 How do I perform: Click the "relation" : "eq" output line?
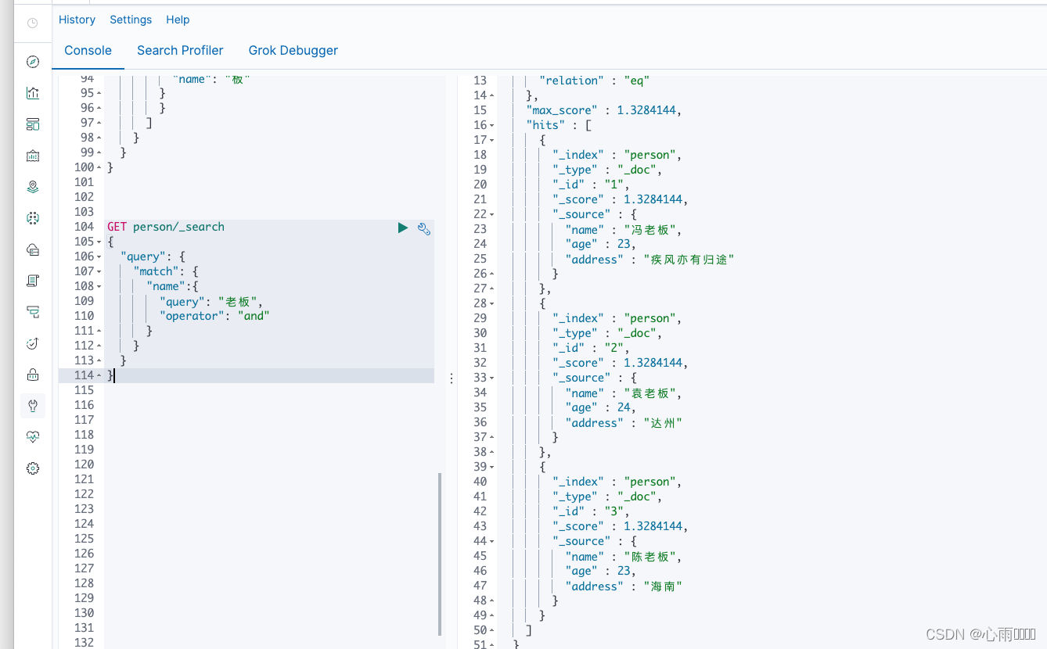pos(594,81)
